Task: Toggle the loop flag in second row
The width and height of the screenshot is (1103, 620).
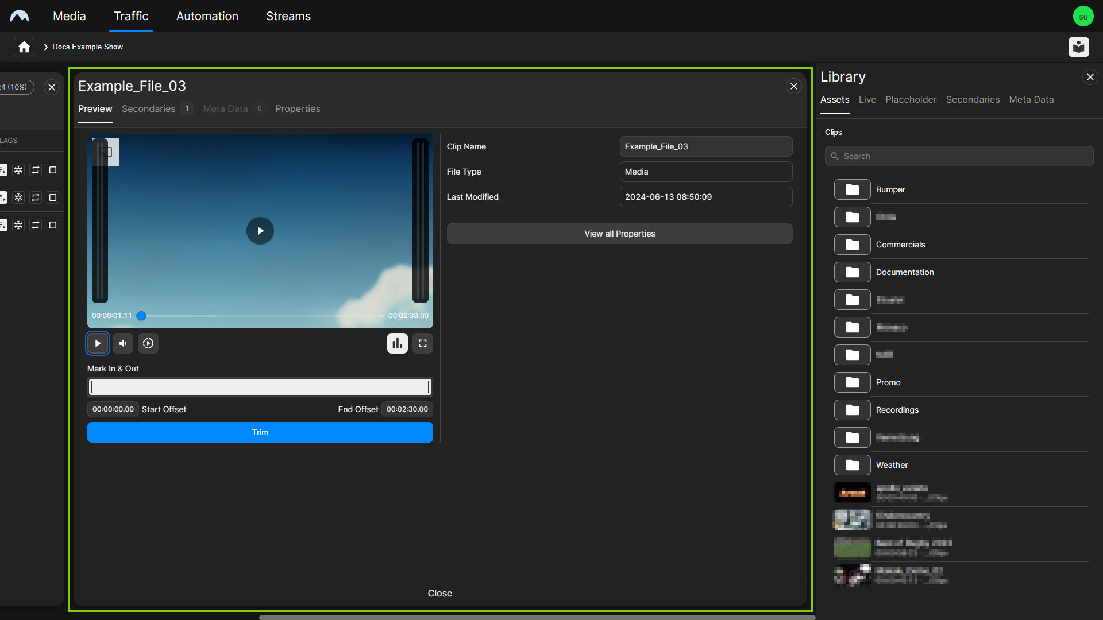Action: (36, 197)
